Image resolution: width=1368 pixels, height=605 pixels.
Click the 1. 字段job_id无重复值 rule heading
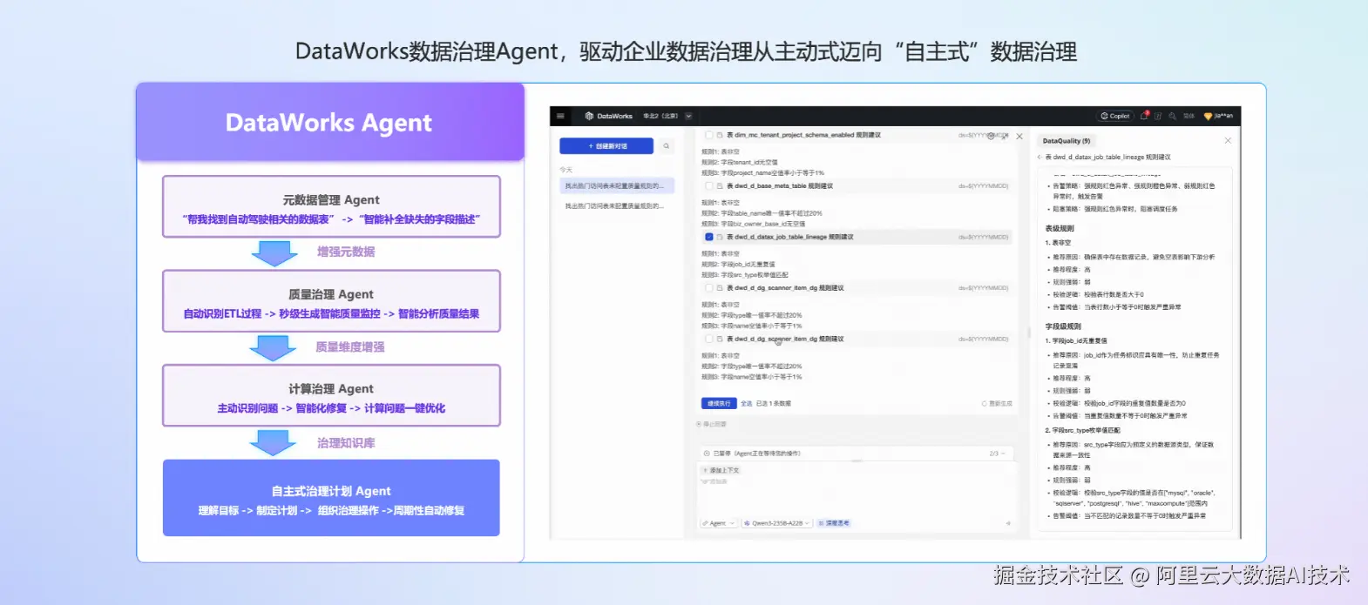pos(1076,341)
